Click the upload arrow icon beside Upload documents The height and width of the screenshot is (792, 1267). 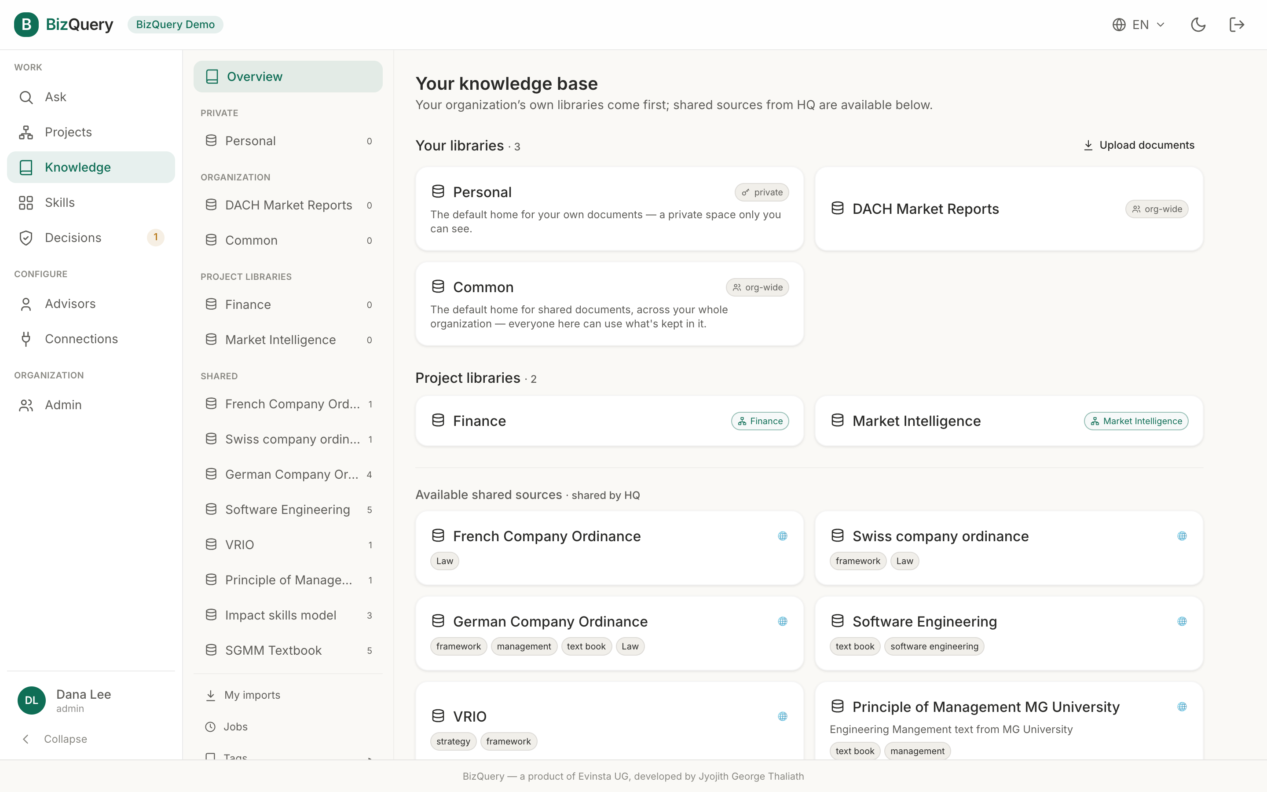tap(1088, 145)
